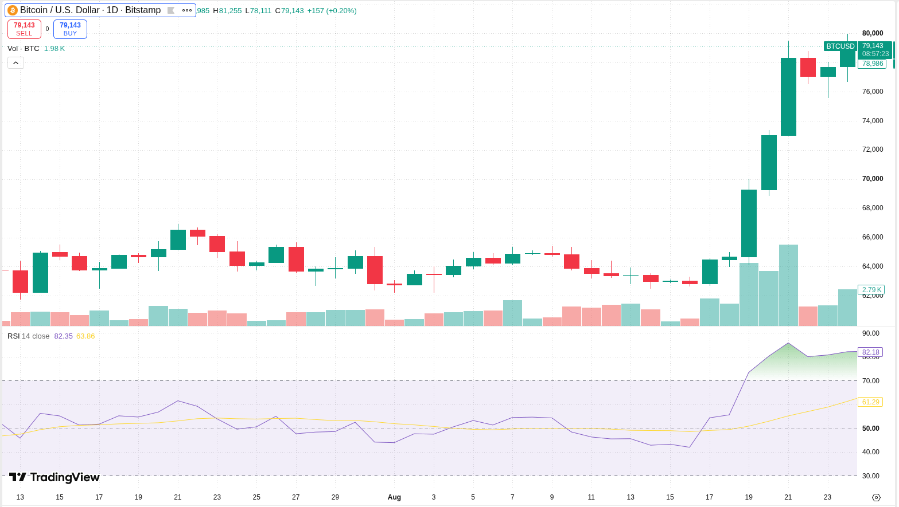The image size is (899, 507).
Task: Select the Bitcoin / U.S. Dollar symbol title
Action: coord(90,10)
